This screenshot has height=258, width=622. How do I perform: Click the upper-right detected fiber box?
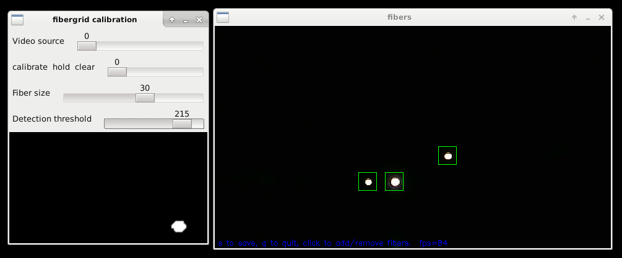447,156
